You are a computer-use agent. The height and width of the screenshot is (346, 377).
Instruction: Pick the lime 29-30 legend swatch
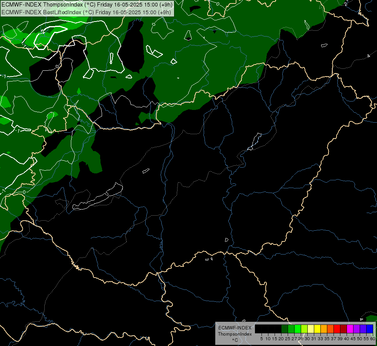coord(304,329)
